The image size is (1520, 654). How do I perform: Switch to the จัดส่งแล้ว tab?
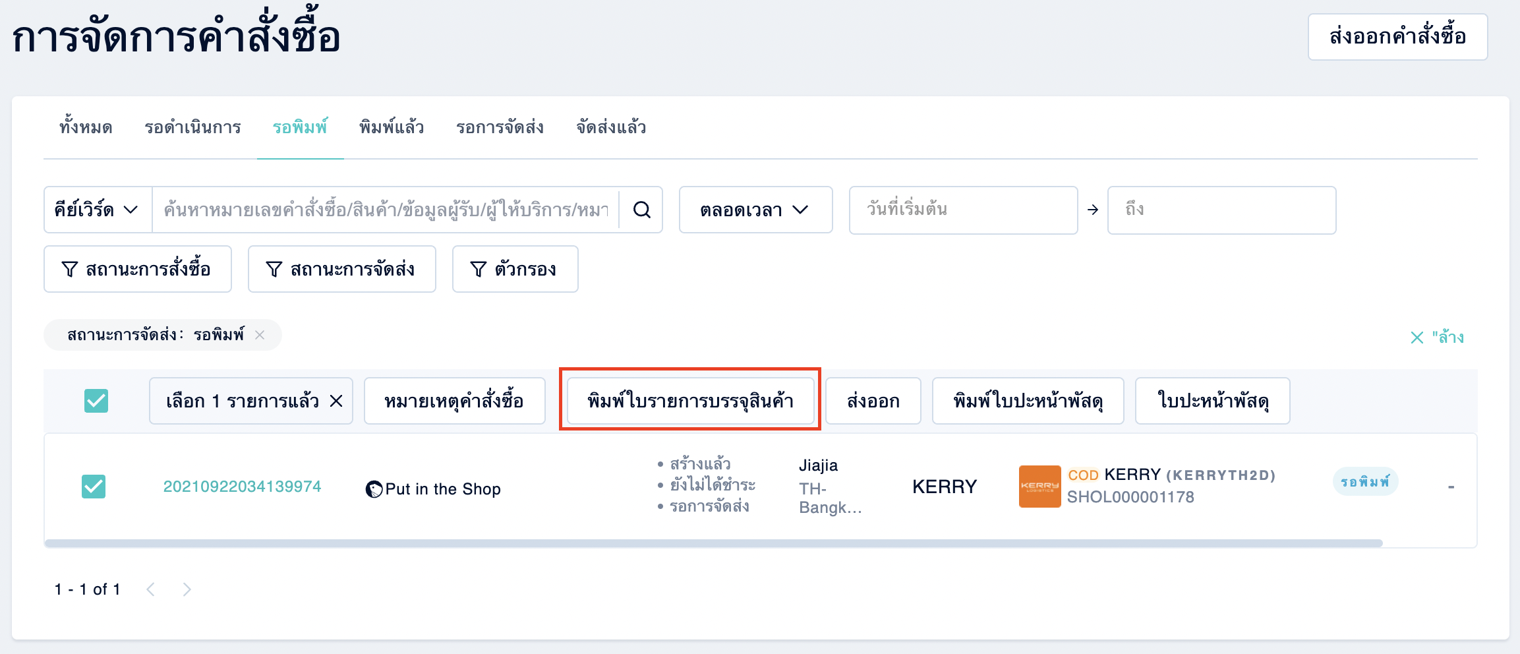pos(611,127)
